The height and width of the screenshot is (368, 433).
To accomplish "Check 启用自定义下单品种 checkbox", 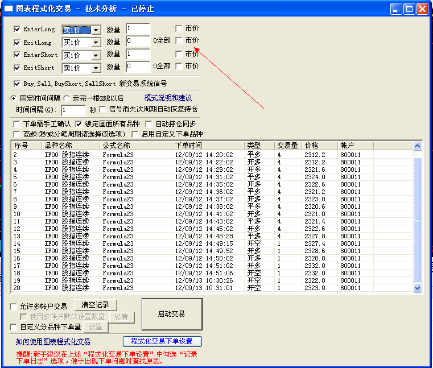I will (x=135, y=134).
